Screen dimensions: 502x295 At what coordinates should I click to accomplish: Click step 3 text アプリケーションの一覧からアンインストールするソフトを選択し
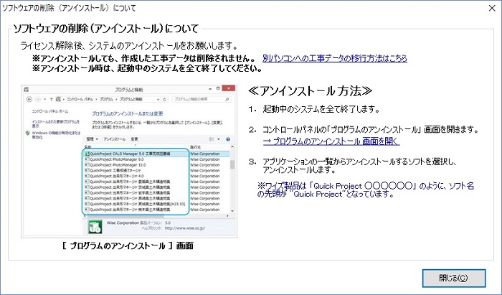tap(359, 161)
